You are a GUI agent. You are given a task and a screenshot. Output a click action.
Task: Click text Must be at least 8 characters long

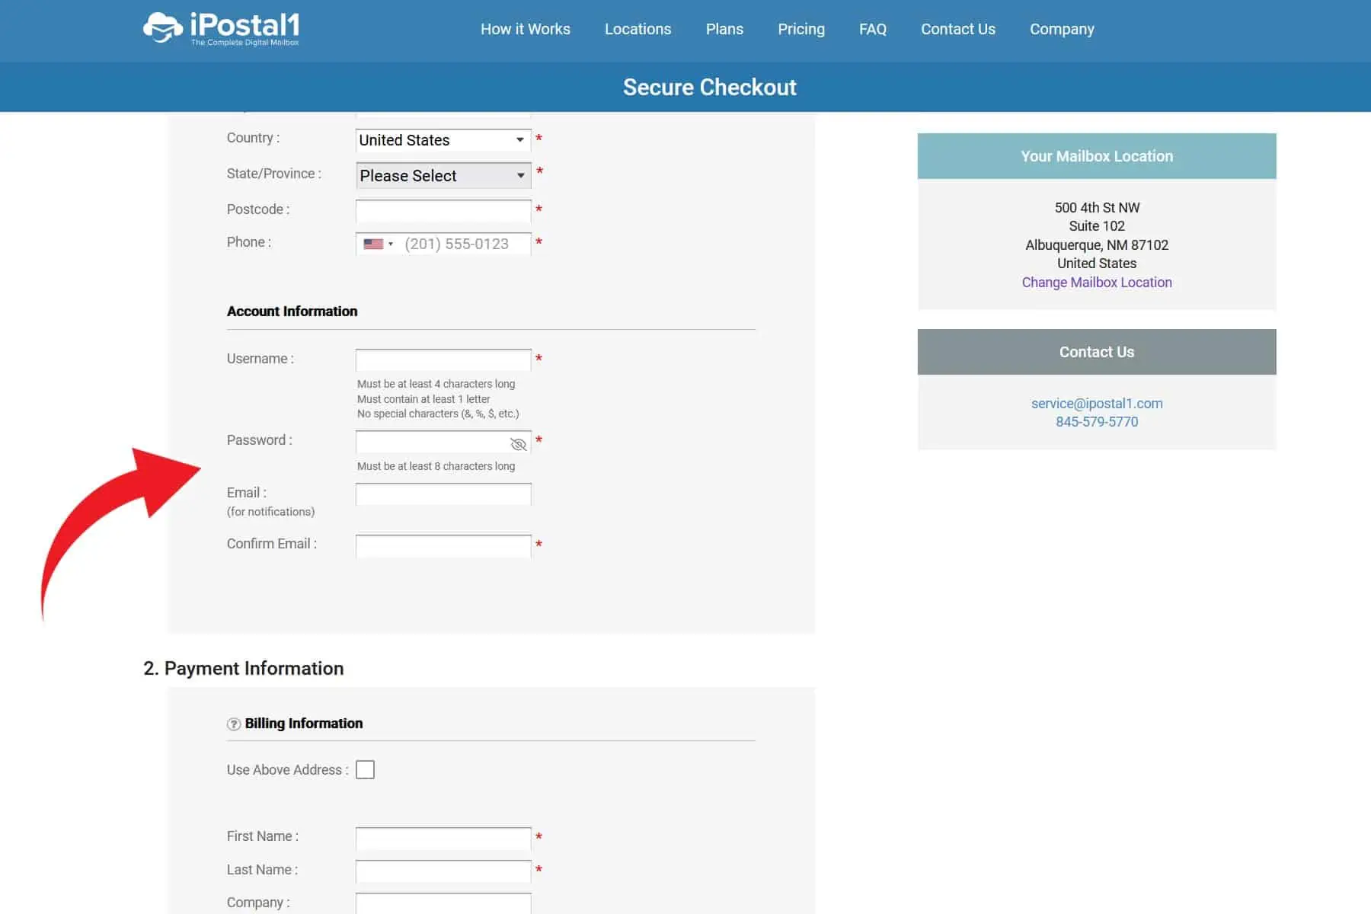436,466
